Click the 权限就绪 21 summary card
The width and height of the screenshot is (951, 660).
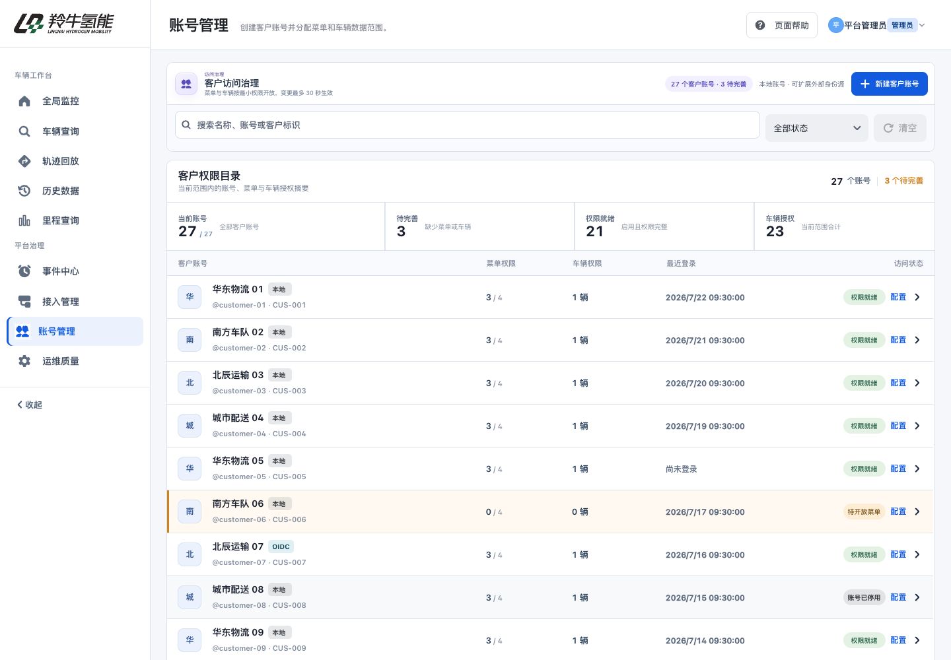(x=664, y=226)
